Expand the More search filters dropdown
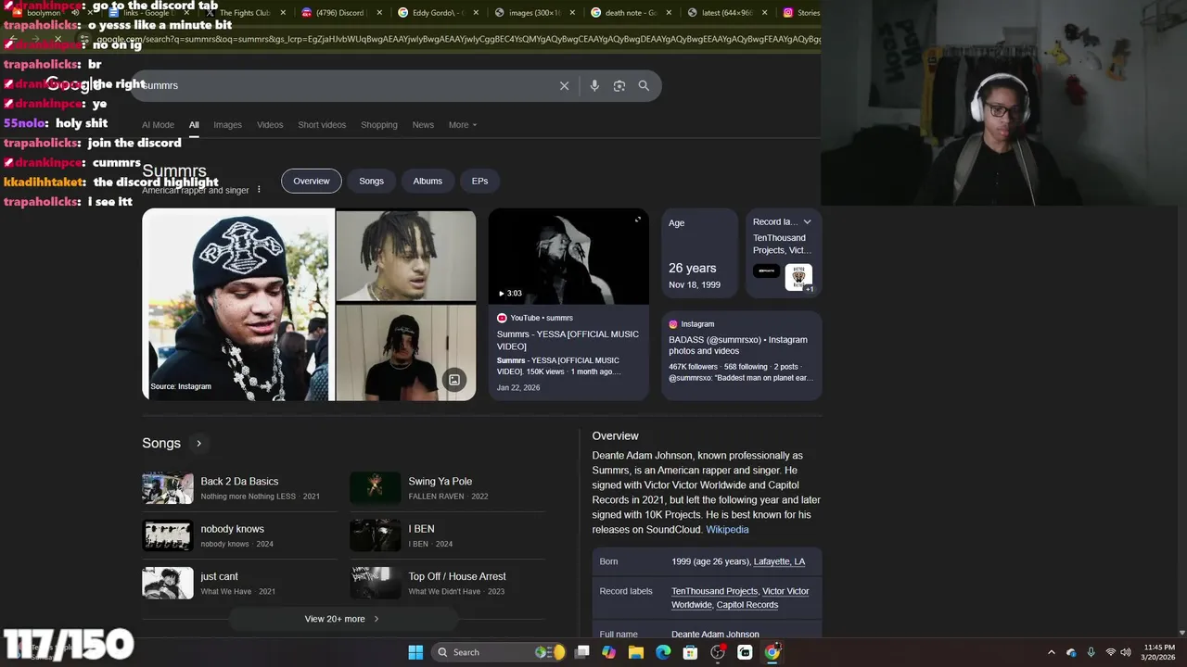 tap(463, 125)
